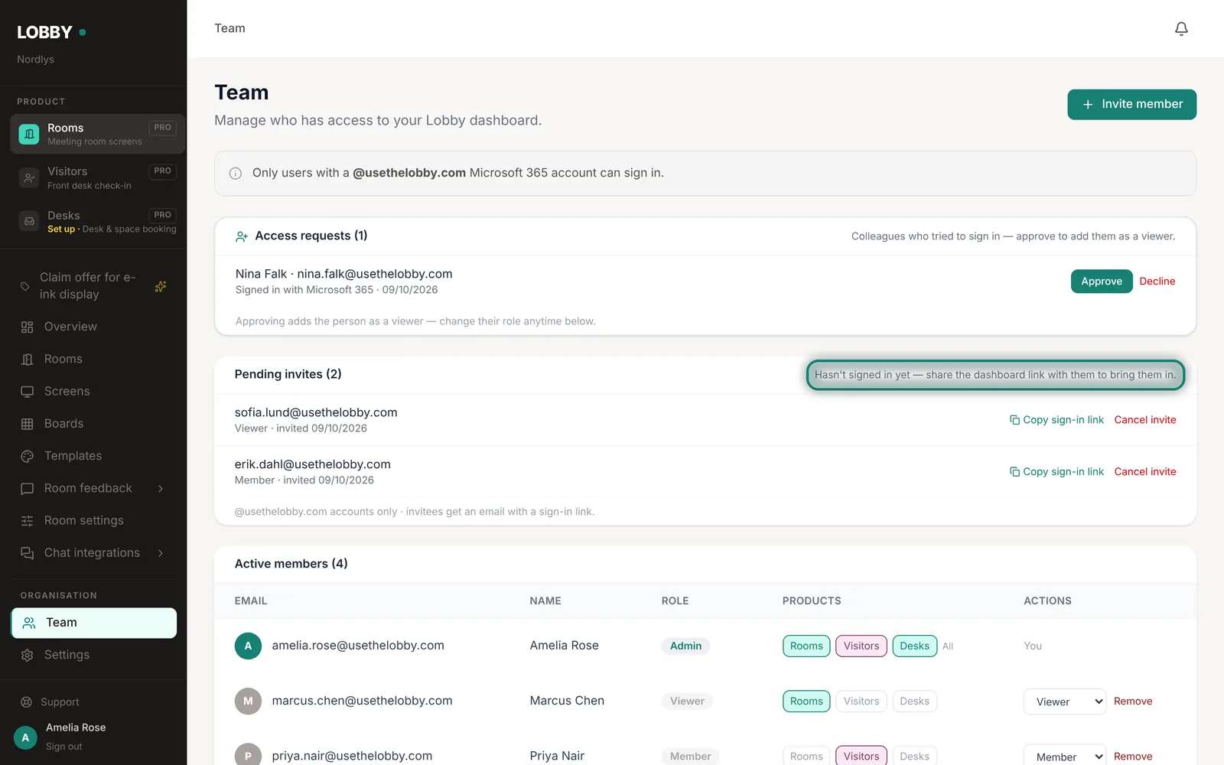Remove Marcus Chen from team

1133,702
